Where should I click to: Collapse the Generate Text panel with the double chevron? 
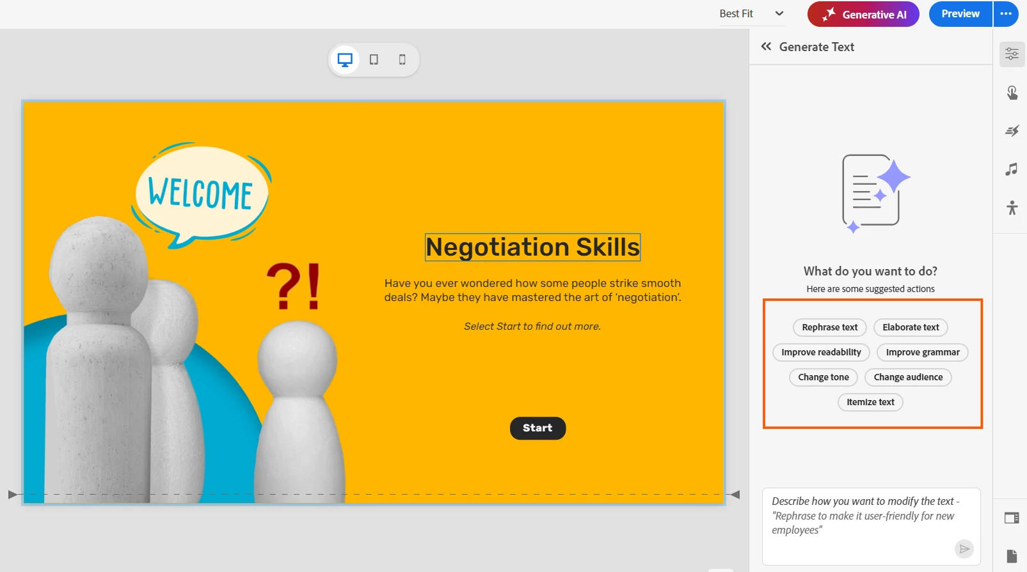[766, 47]
